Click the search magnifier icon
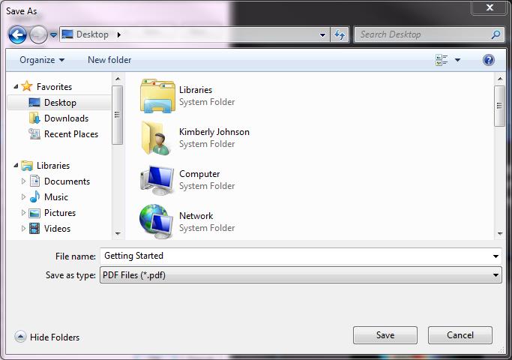 click(x=496, y=34)
